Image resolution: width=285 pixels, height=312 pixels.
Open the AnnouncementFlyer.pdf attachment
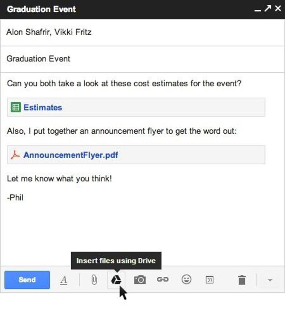[71, 155]
